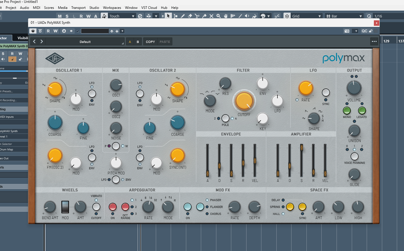This screenshot has width=404, height=251.
Task: Select the Play speaker tool in Cubase toolbar
Action: (247, 16)
